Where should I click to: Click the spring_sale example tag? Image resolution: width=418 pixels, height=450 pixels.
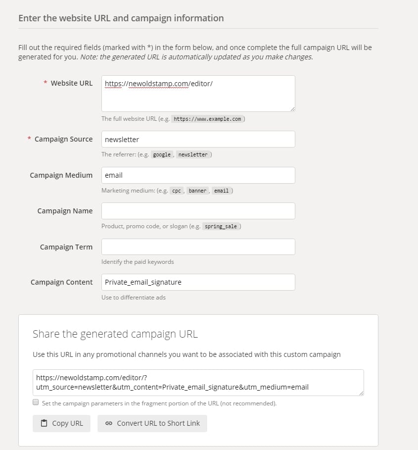(221, 226)
